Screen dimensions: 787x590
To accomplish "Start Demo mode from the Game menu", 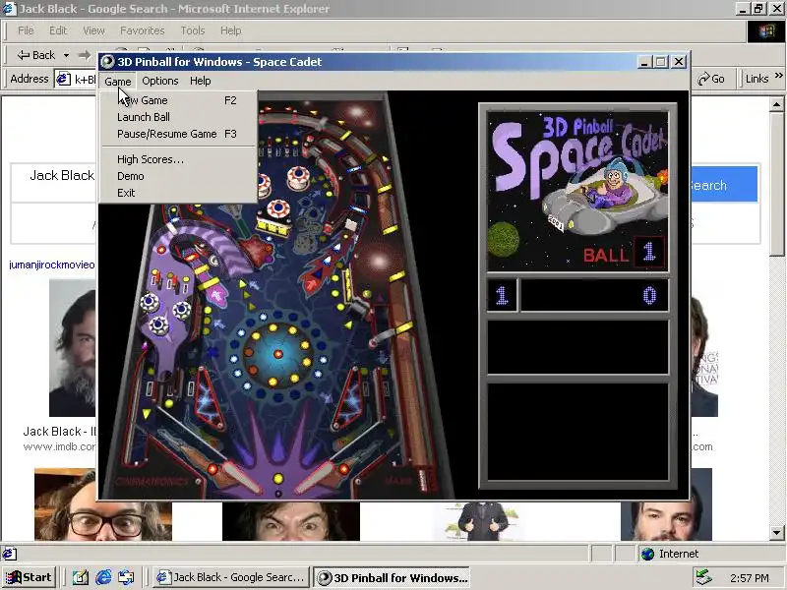I will click(x=179, y=176).
